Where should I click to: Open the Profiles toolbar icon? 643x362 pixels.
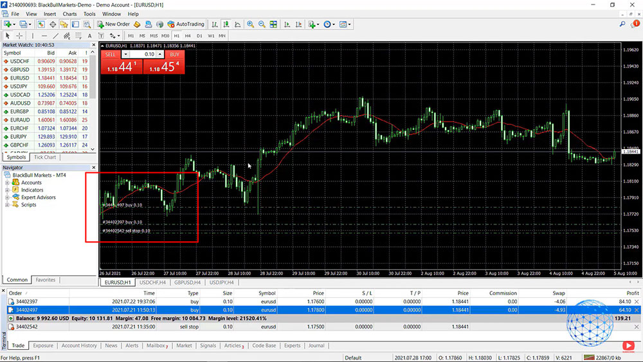tap(24, 24)
